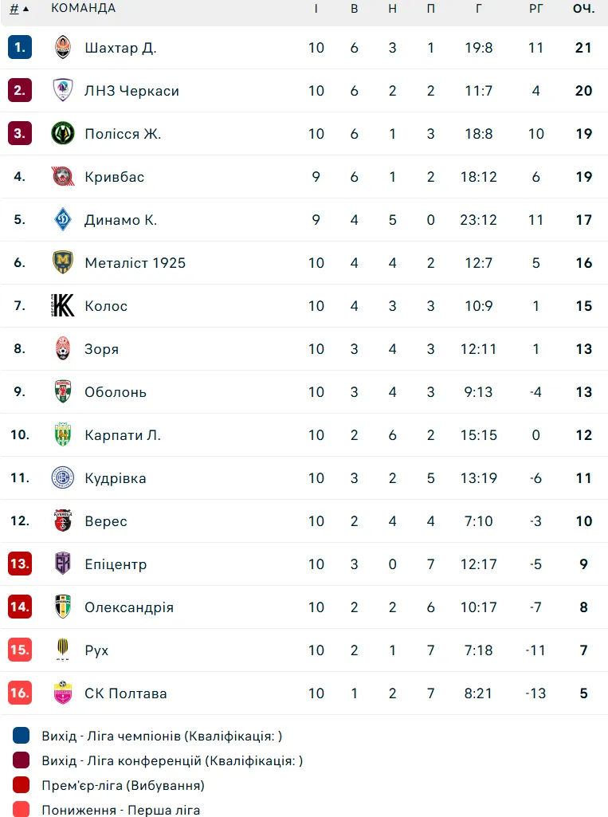Screen dimensions: 608x817
Task: Click the Dynamo K. diamond logo
Action: click(x=63, y=220)
